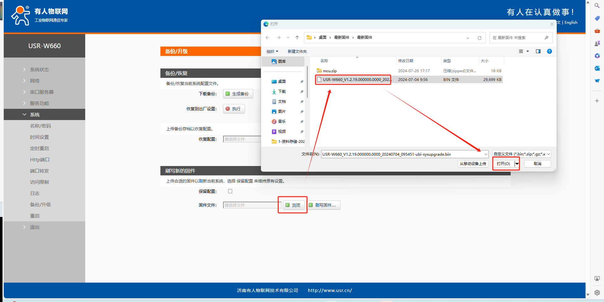The width and height of the screenshot is (604, 302).
Task: Click 取消 to cancel file dialog
Action: click(x=537, y=164)
